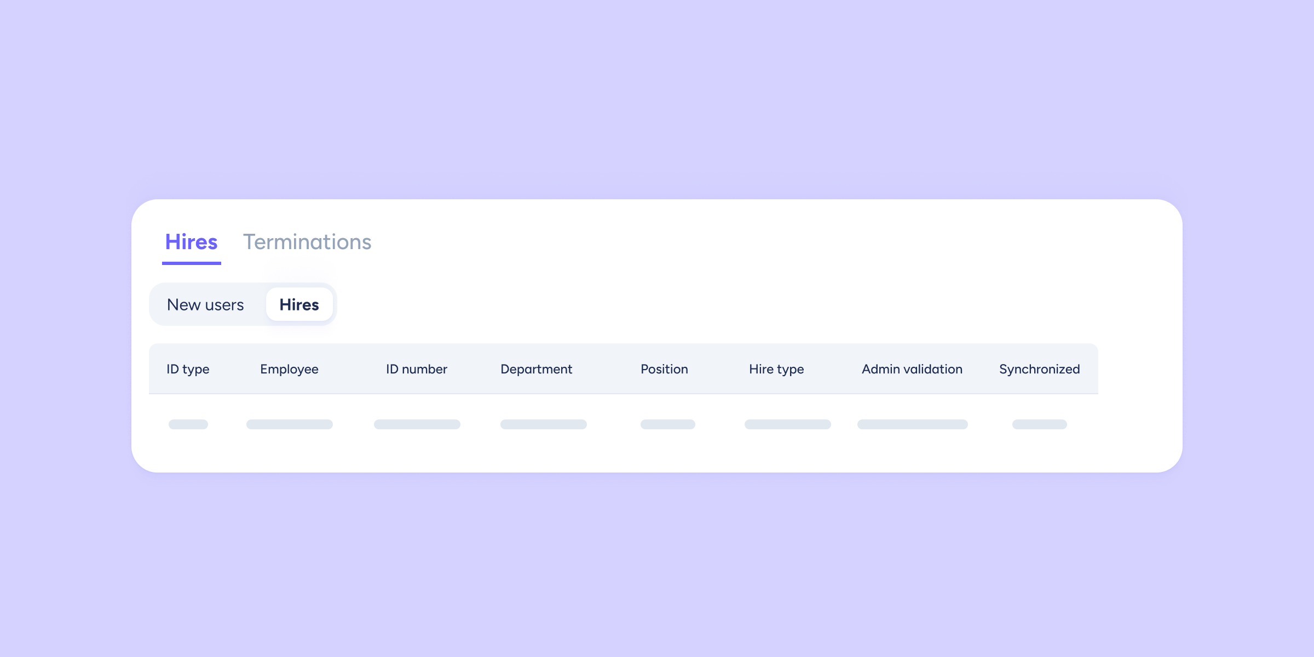Choose the Hire type column header
Screen dimensions: 1314x657
pyautogui.click(x=776, y=370)
